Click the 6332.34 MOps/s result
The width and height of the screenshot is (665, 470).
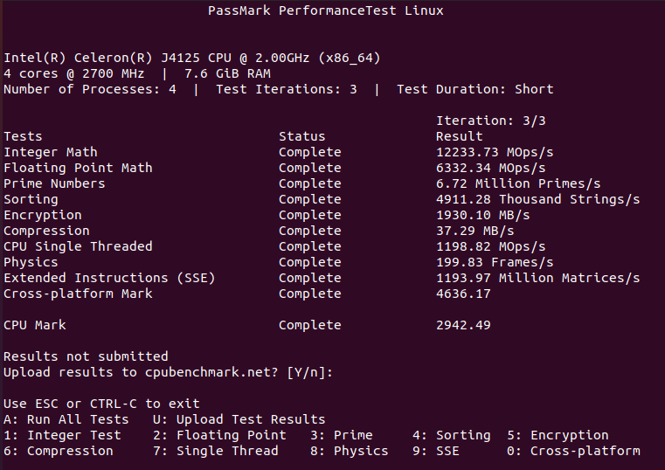click(x=491, y=168)
